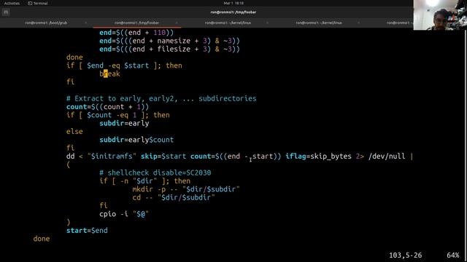The height and width of the screenshot is (262, 467).
Task: Click the vim cursor position '103,5-26'
Action: (406, 255)
